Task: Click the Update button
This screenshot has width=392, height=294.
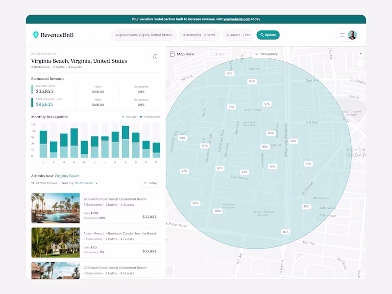Action: click(x=268, y=35)
